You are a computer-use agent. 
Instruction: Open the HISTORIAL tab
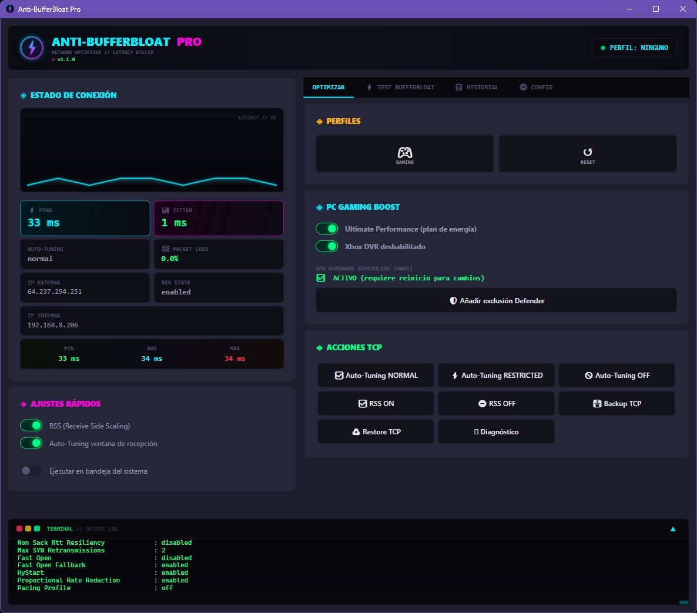pos(477,87)
